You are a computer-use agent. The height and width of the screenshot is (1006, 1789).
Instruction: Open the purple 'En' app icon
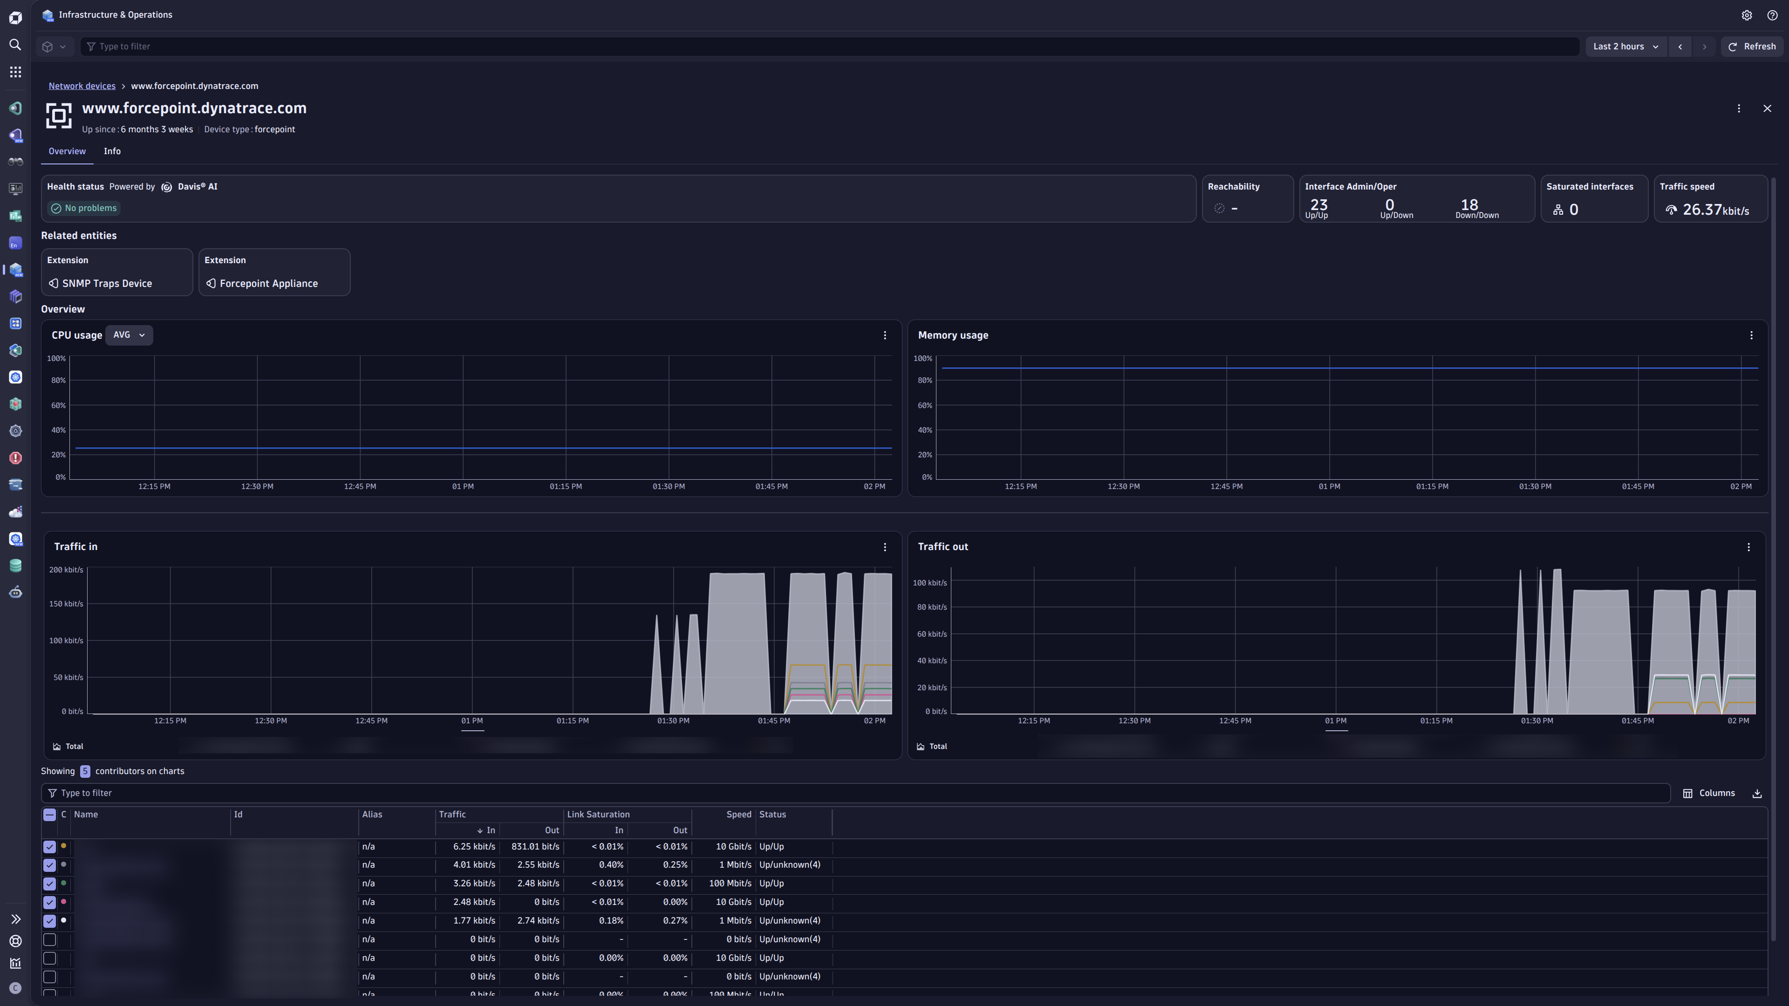tap(15, 243)
